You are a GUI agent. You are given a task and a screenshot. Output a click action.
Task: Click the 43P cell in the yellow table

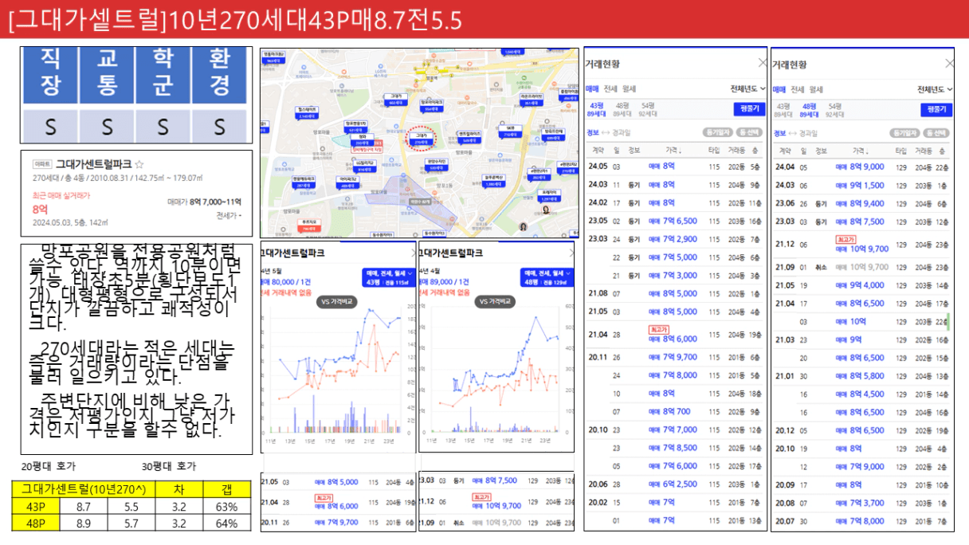(37, 505)
